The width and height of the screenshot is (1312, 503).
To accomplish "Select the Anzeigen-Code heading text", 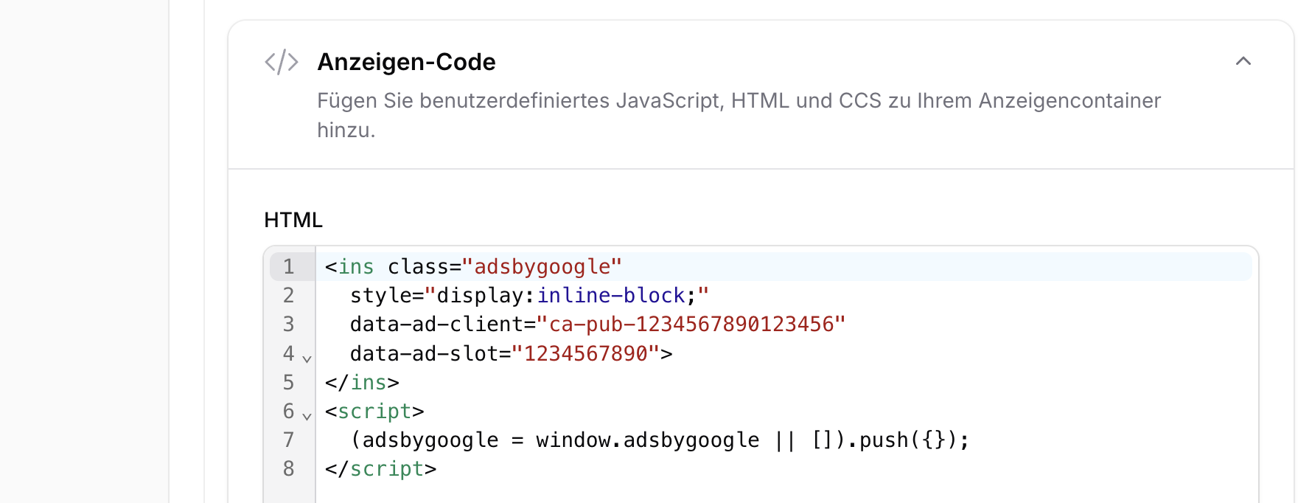I will click(x=406, y=61).
